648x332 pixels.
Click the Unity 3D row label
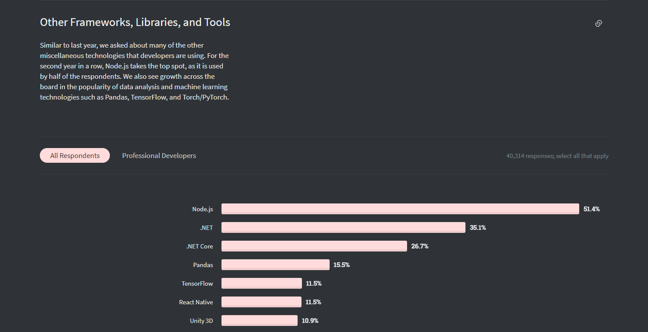[x=201, y=321]
